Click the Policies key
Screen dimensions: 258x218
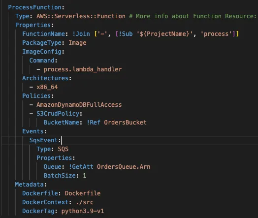pos(36,96)
